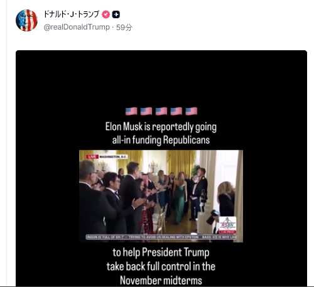Click the dark plus badge icon
The image size is (314, 287).
click(x=116, y=14)
